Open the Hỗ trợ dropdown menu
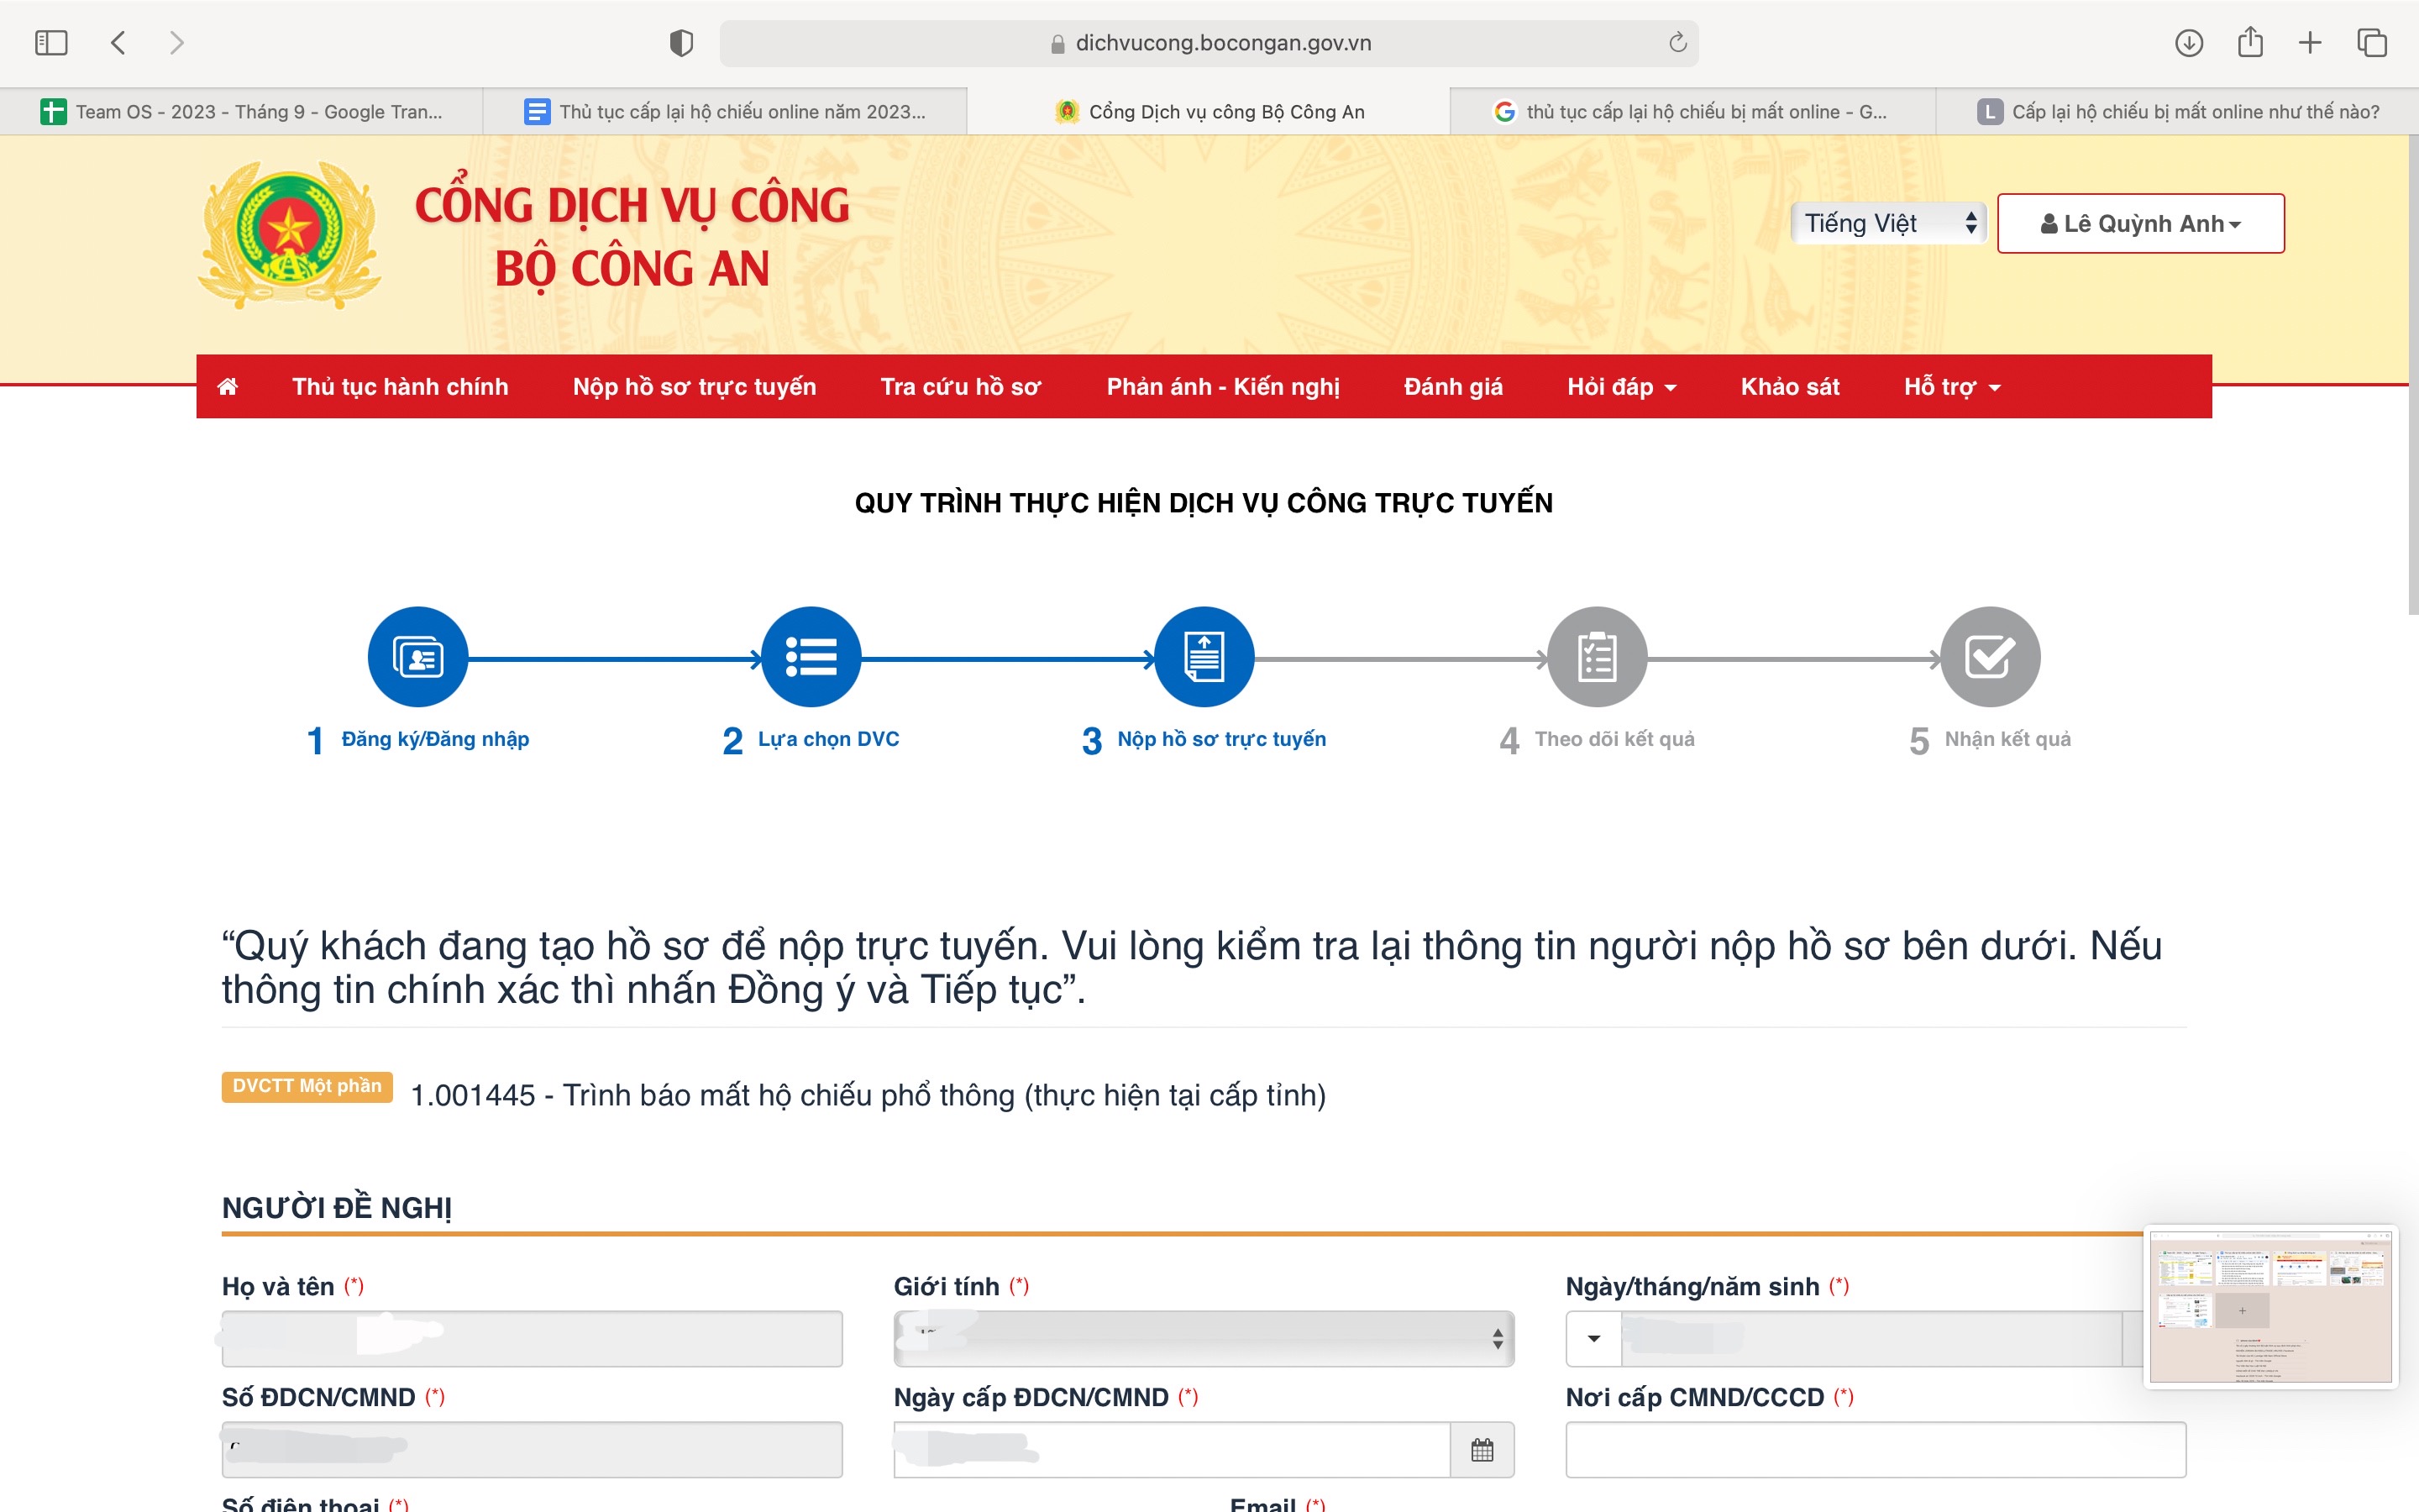 (x=1951, y=387)
